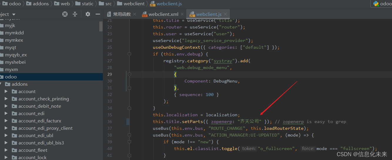Select the myjk folder in project tree

10,26
